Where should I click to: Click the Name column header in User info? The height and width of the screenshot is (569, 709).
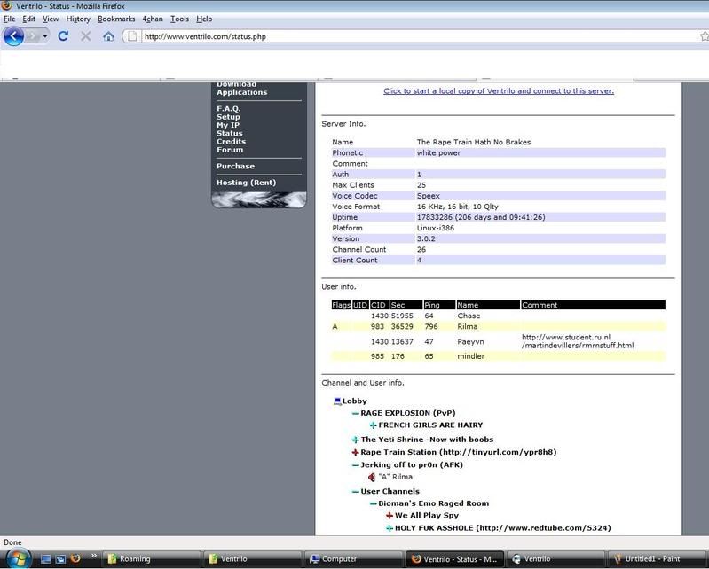click(488, 305)
